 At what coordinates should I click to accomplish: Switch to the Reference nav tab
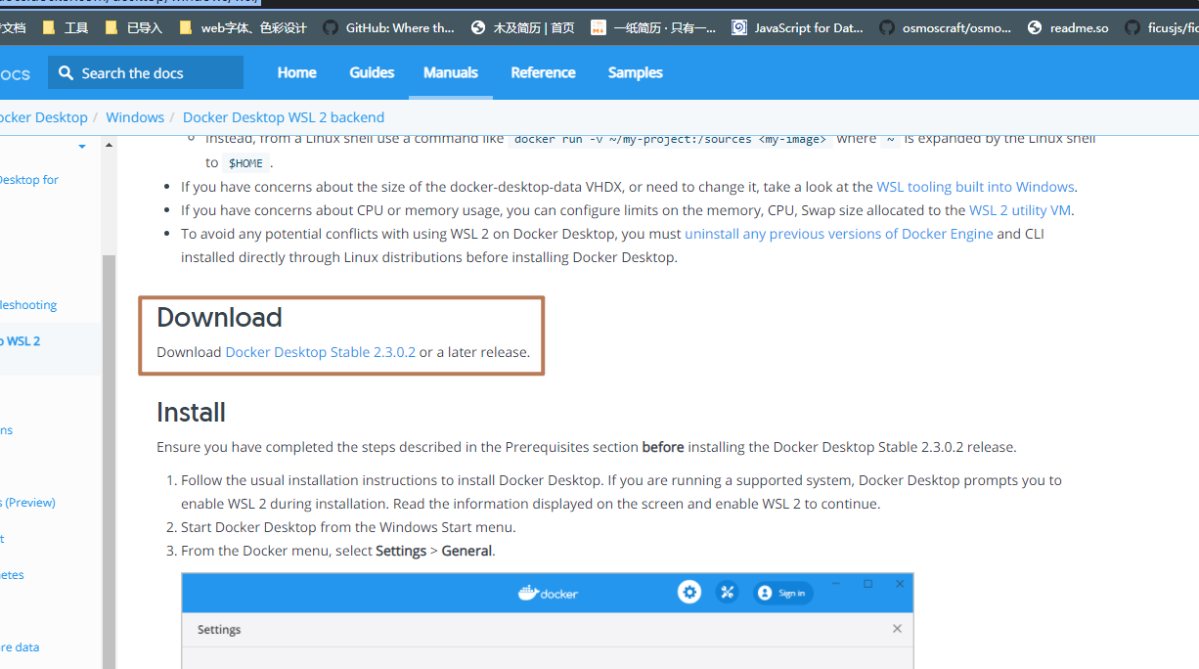click(543, 72)
